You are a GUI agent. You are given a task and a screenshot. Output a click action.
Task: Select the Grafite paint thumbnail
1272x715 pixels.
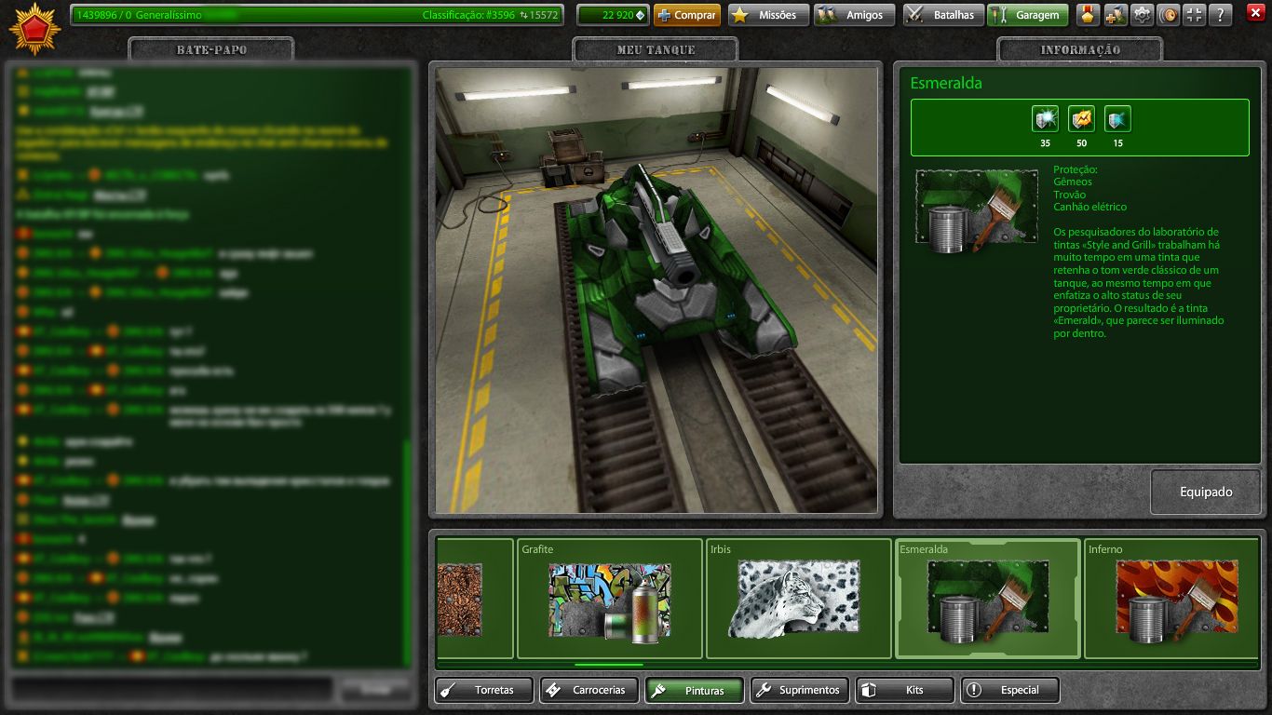click(x=610, y=599)
